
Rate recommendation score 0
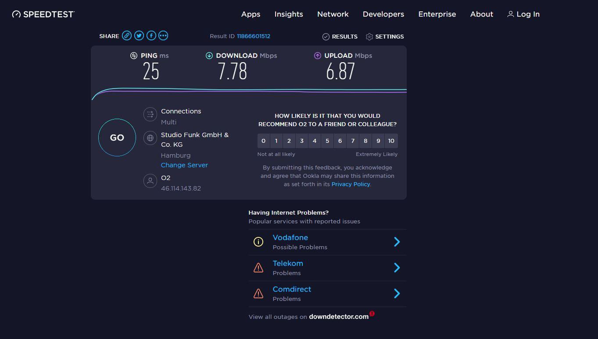tap(263, 141)
